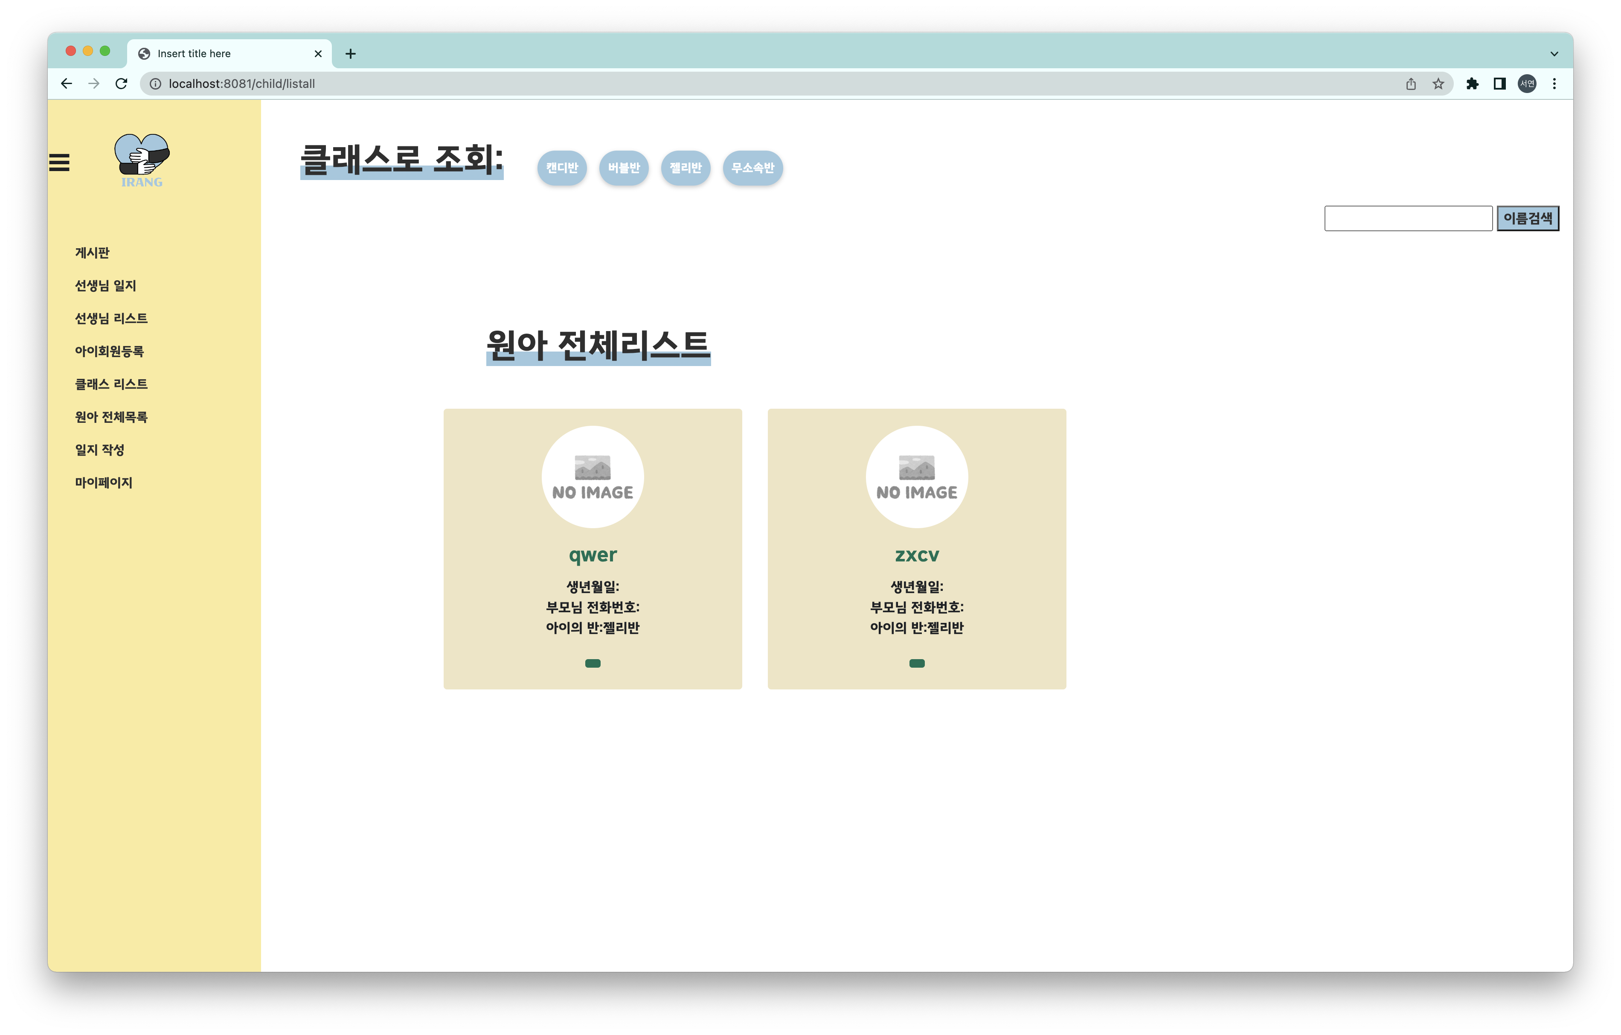Open 아이회원등록 from the sidebar
1621x1035 pixels.
(x=109, y=351)
